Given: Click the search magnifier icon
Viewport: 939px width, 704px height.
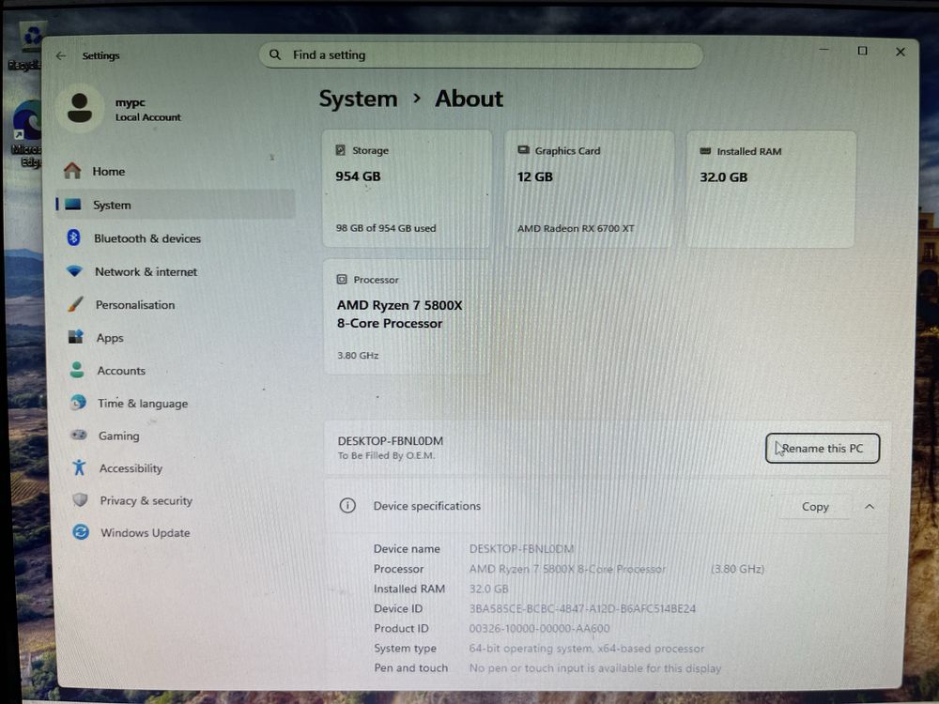Looking at the screenshot, I should pyautogui.click(x=275, y=54).
